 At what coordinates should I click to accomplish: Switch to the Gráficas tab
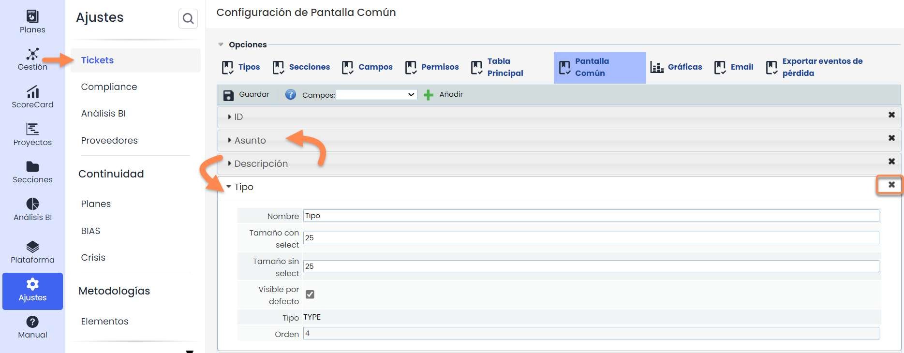pos(676,67)
